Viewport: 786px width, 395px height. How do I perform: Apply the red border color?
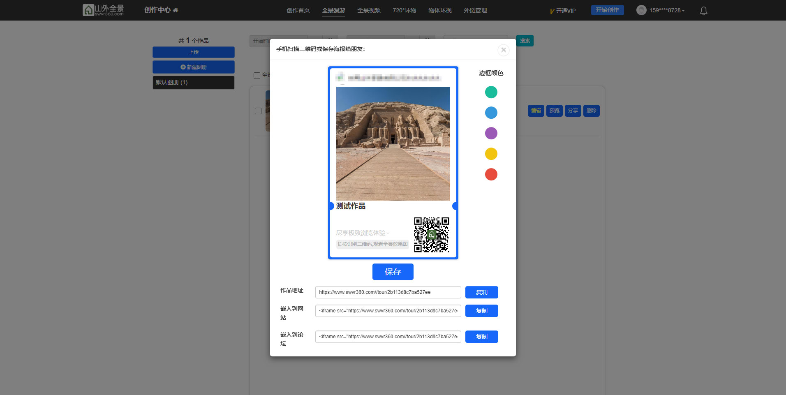[491, 174]
